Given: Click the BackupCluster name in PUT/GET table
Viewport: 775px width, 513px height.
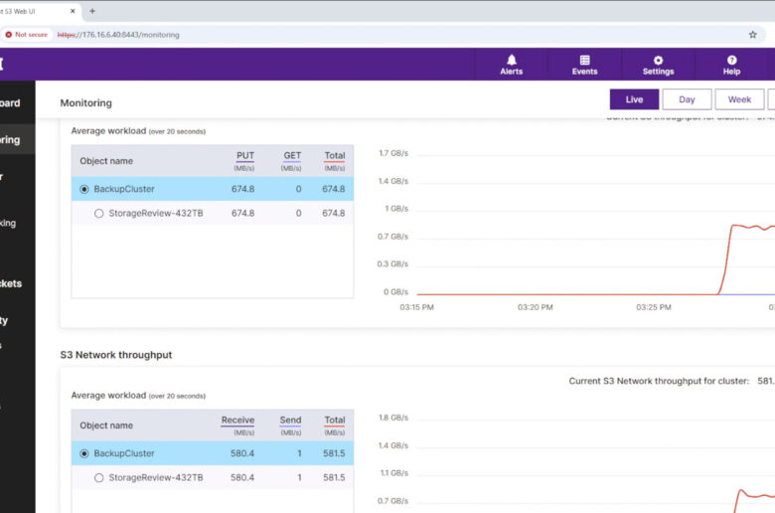Looking at the screenshot, I should click(x=124, y=189).
